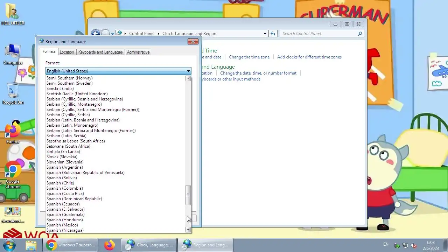This screenshot has height=252, width=448.
Task: Switch to the Chrome windows 7 taskbar window
Action: [71, 245]
